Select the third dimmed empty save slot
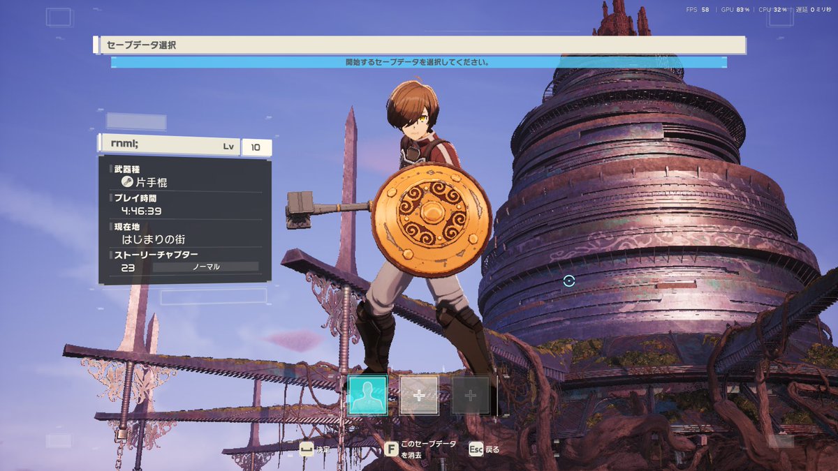 [471, 395]
